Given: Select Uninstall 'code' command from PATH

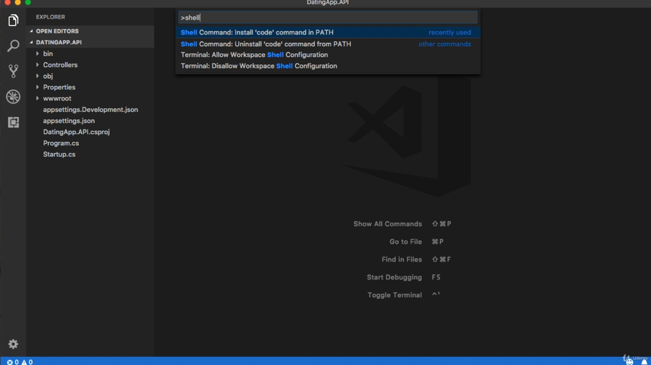Looking at the screenshot, I should (x=328, y=44).
